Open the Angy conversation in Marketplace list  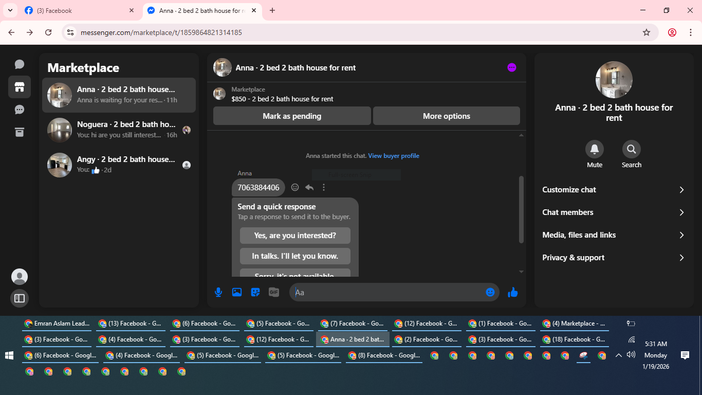[x=119, y=165]
